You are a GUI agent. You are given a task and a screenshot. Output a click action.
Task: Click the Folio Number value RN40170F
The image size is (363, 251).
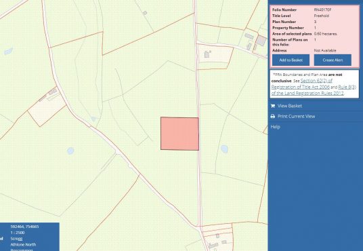[322, 9]
